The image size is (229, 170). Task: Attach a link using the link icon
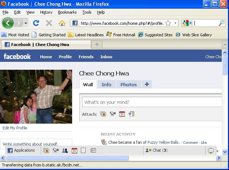pyautogui.click(x=131, y=114)
